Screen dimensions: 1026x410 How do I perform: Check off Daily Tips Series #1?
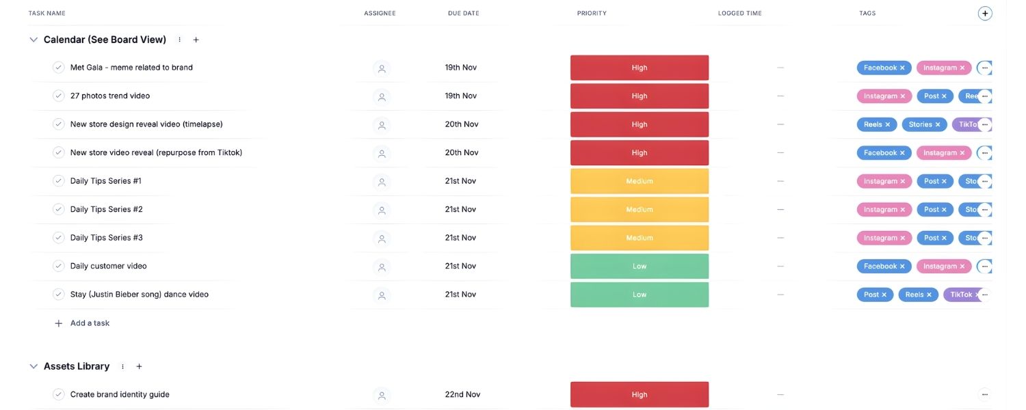59,181
